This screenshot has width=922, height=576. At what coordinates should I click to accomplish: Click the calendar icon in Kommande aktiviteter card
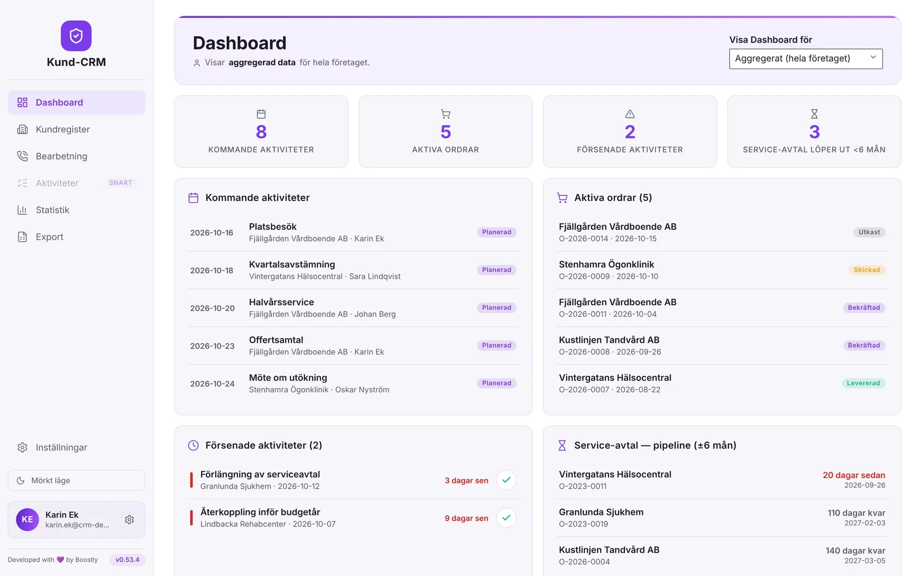[261, 114]
